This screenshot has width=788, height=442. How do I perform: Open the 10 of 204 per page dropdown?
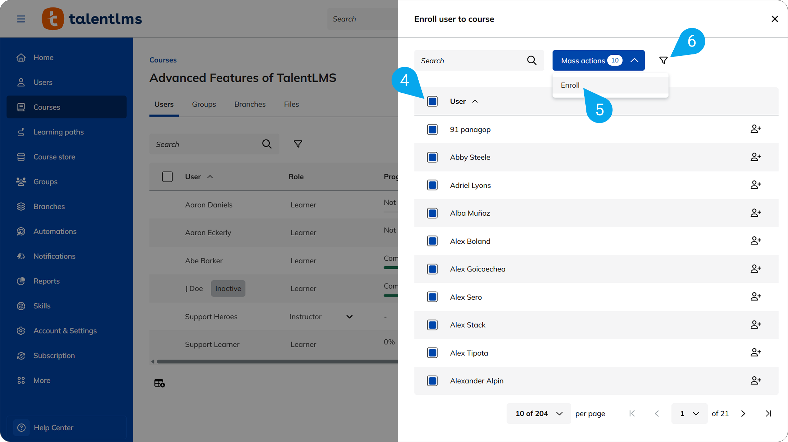[539, 414]
